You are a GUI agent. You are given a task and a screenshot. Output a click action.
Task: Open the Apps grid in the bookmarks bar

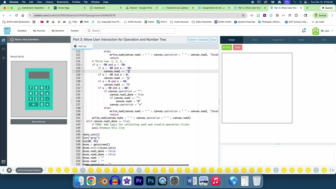34,22
